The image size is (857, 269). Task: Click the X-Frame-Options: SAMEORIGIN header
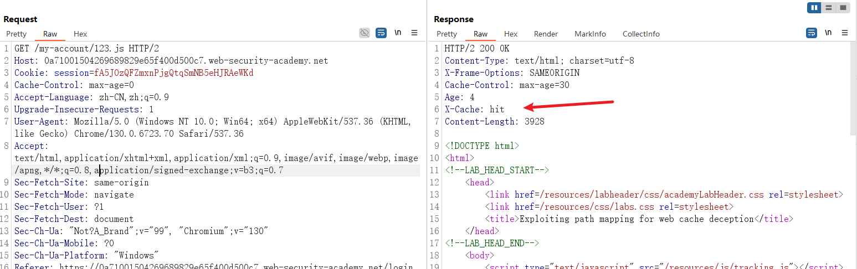point(512,73)
